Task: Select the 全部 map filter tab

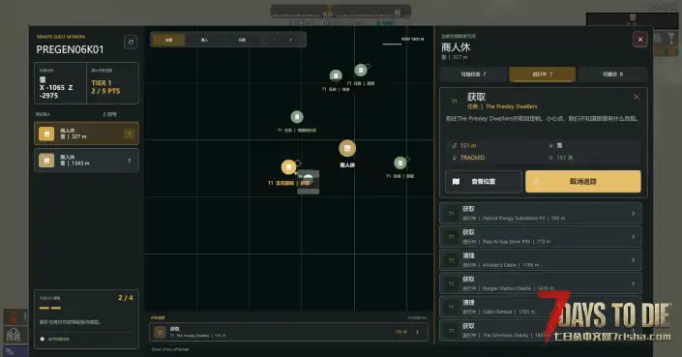Action: (x=168, y=40)
